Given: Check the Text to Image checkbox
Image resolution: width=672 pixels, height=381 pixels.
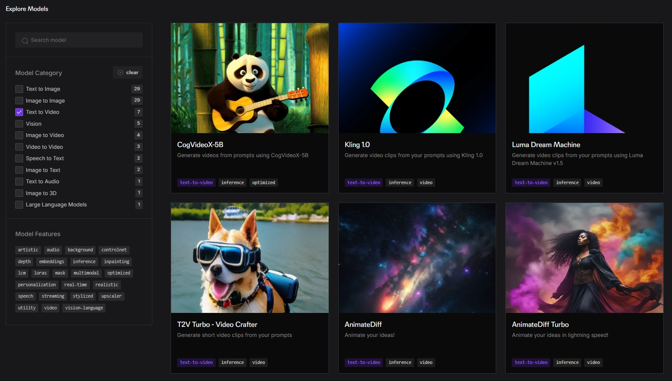Looking at the screenshot, I should pyautogui.click(x=19, y=89).
